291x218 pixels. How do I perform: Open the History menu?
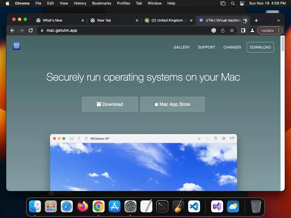pos(80,3)
